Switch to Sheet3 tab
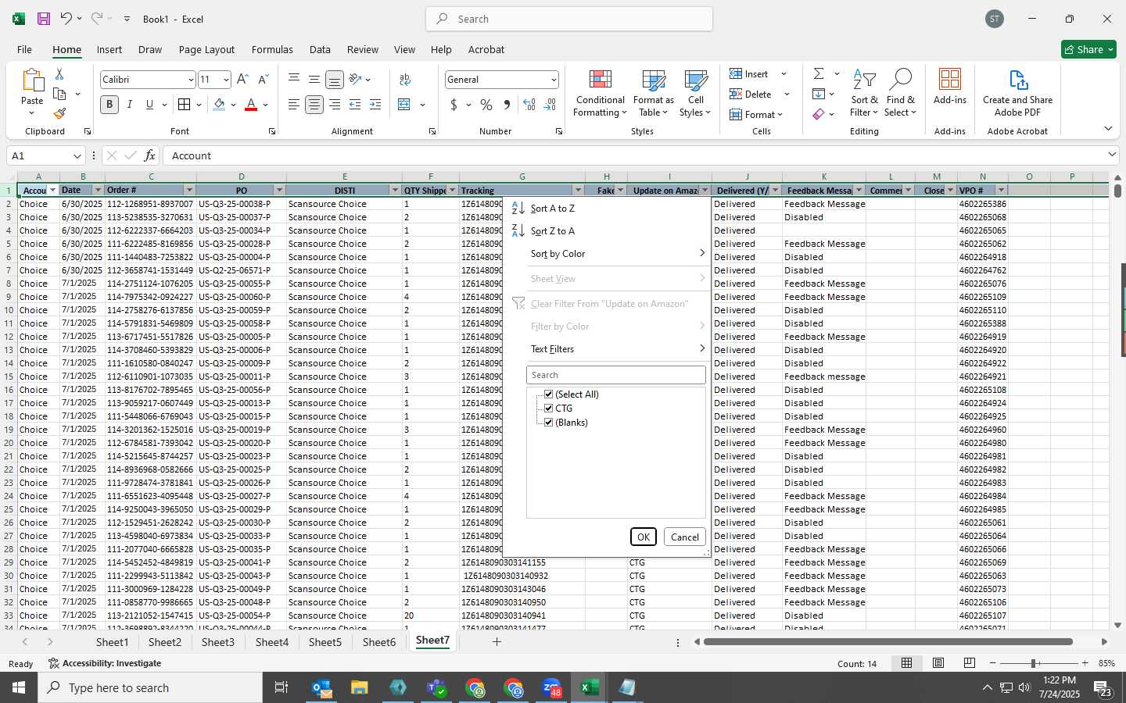The image size is (1126, 703). tap(217, 642)
